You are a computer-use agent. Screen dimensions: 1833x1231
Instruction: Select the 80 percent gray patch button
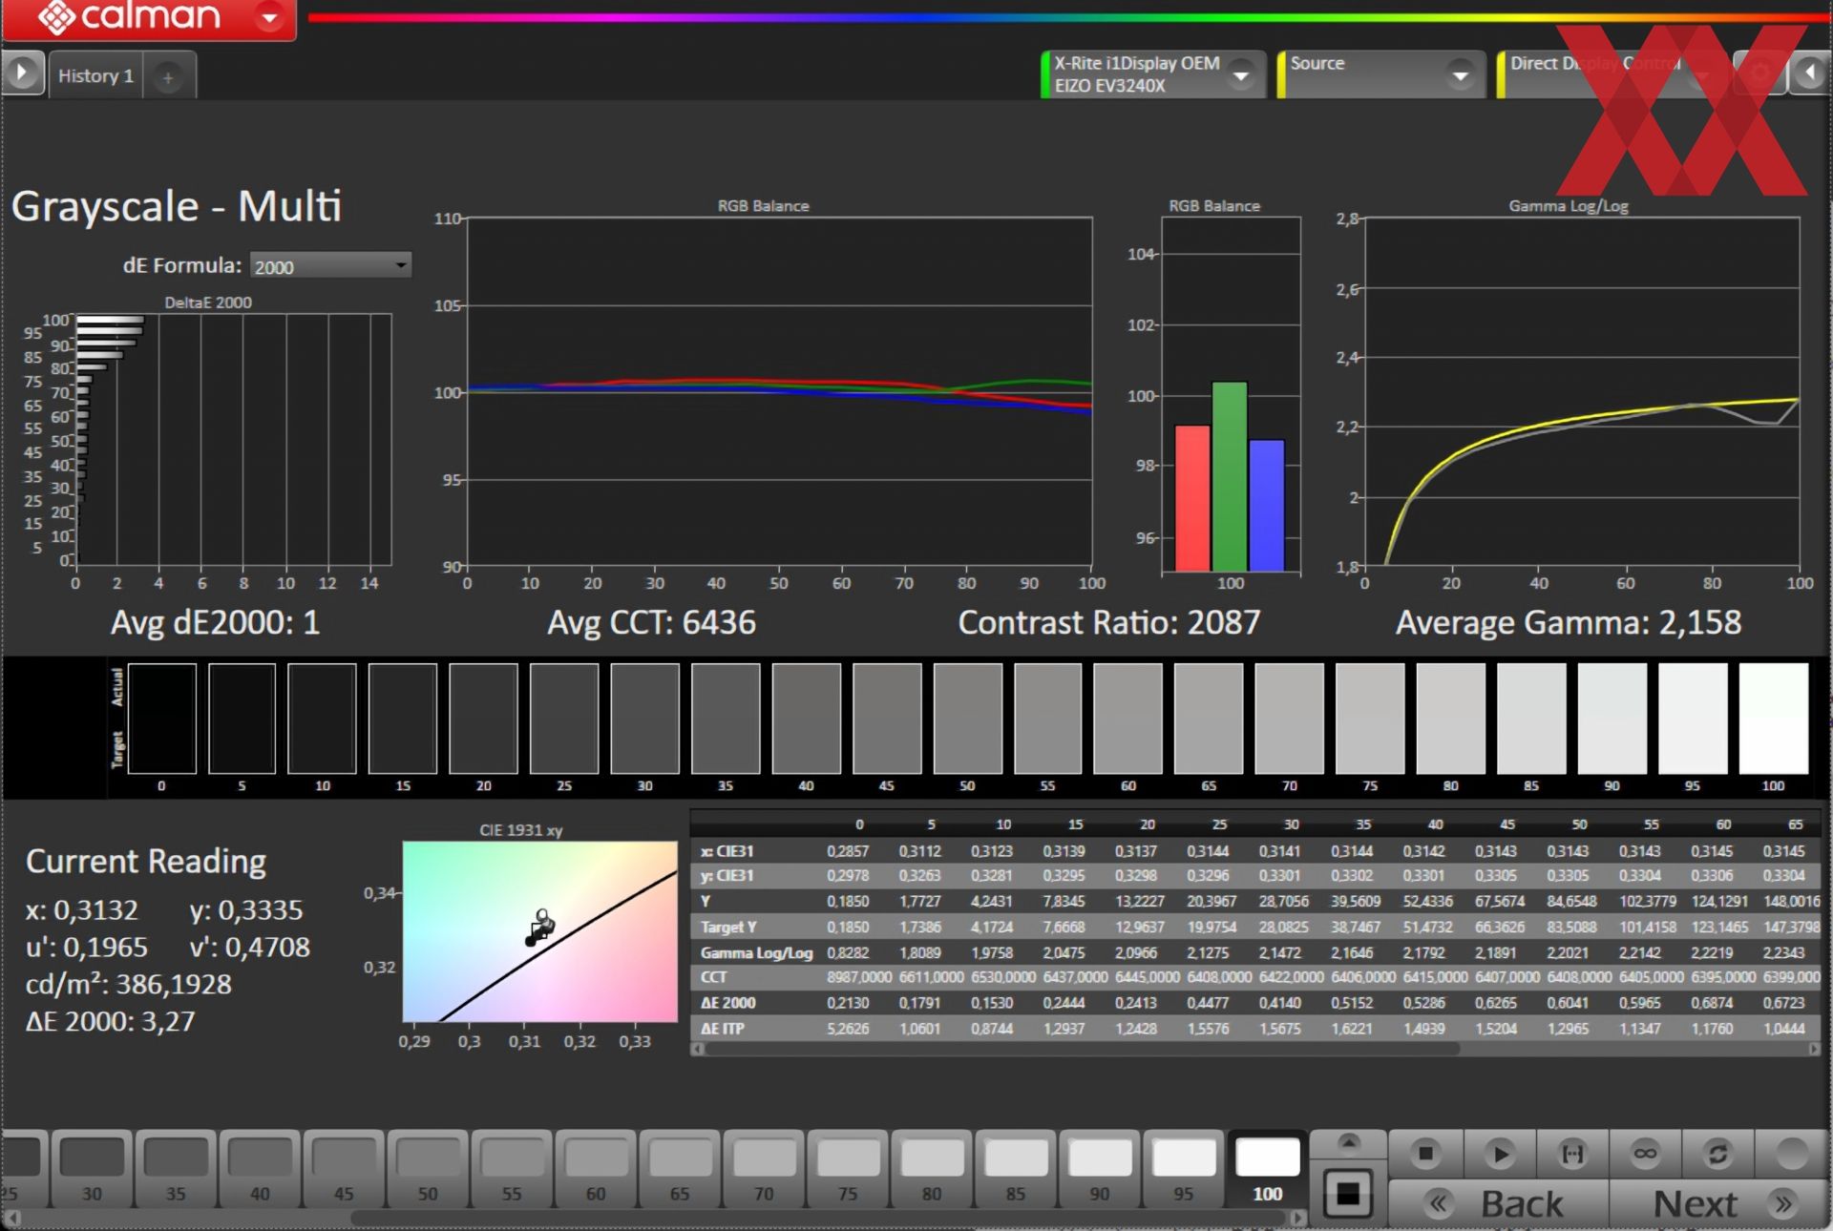pyautogui.click(x=932, y=1170)
